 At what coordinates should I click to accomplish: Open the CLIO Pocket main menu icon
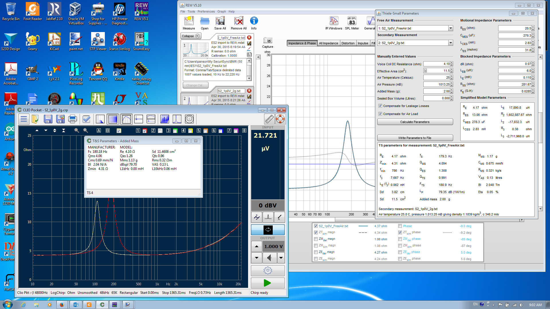[x=24, y=119]
